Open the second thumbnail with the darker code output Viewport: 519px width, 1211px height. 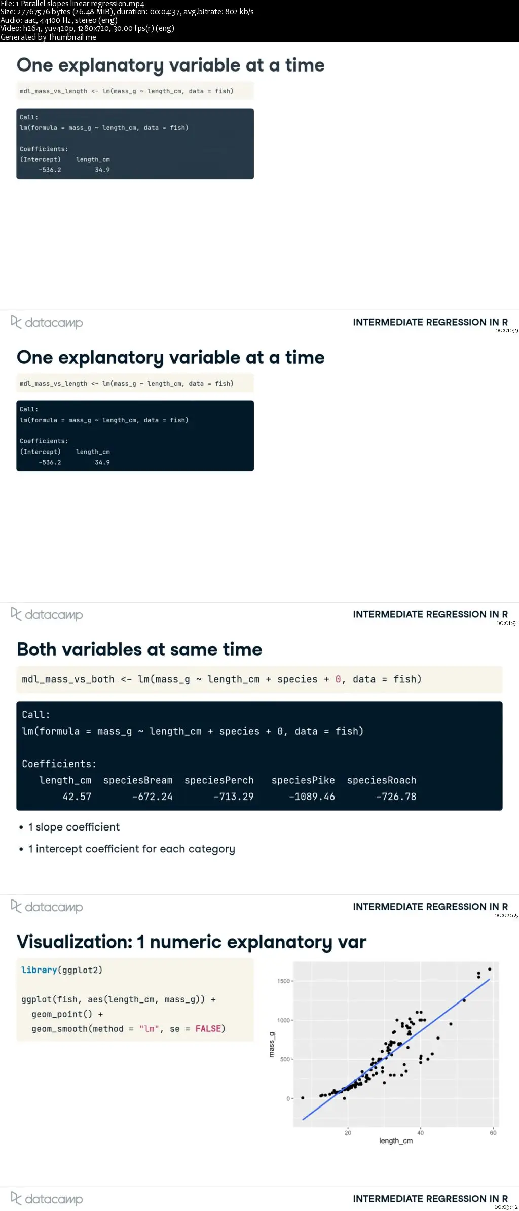[x=259, y=480]
